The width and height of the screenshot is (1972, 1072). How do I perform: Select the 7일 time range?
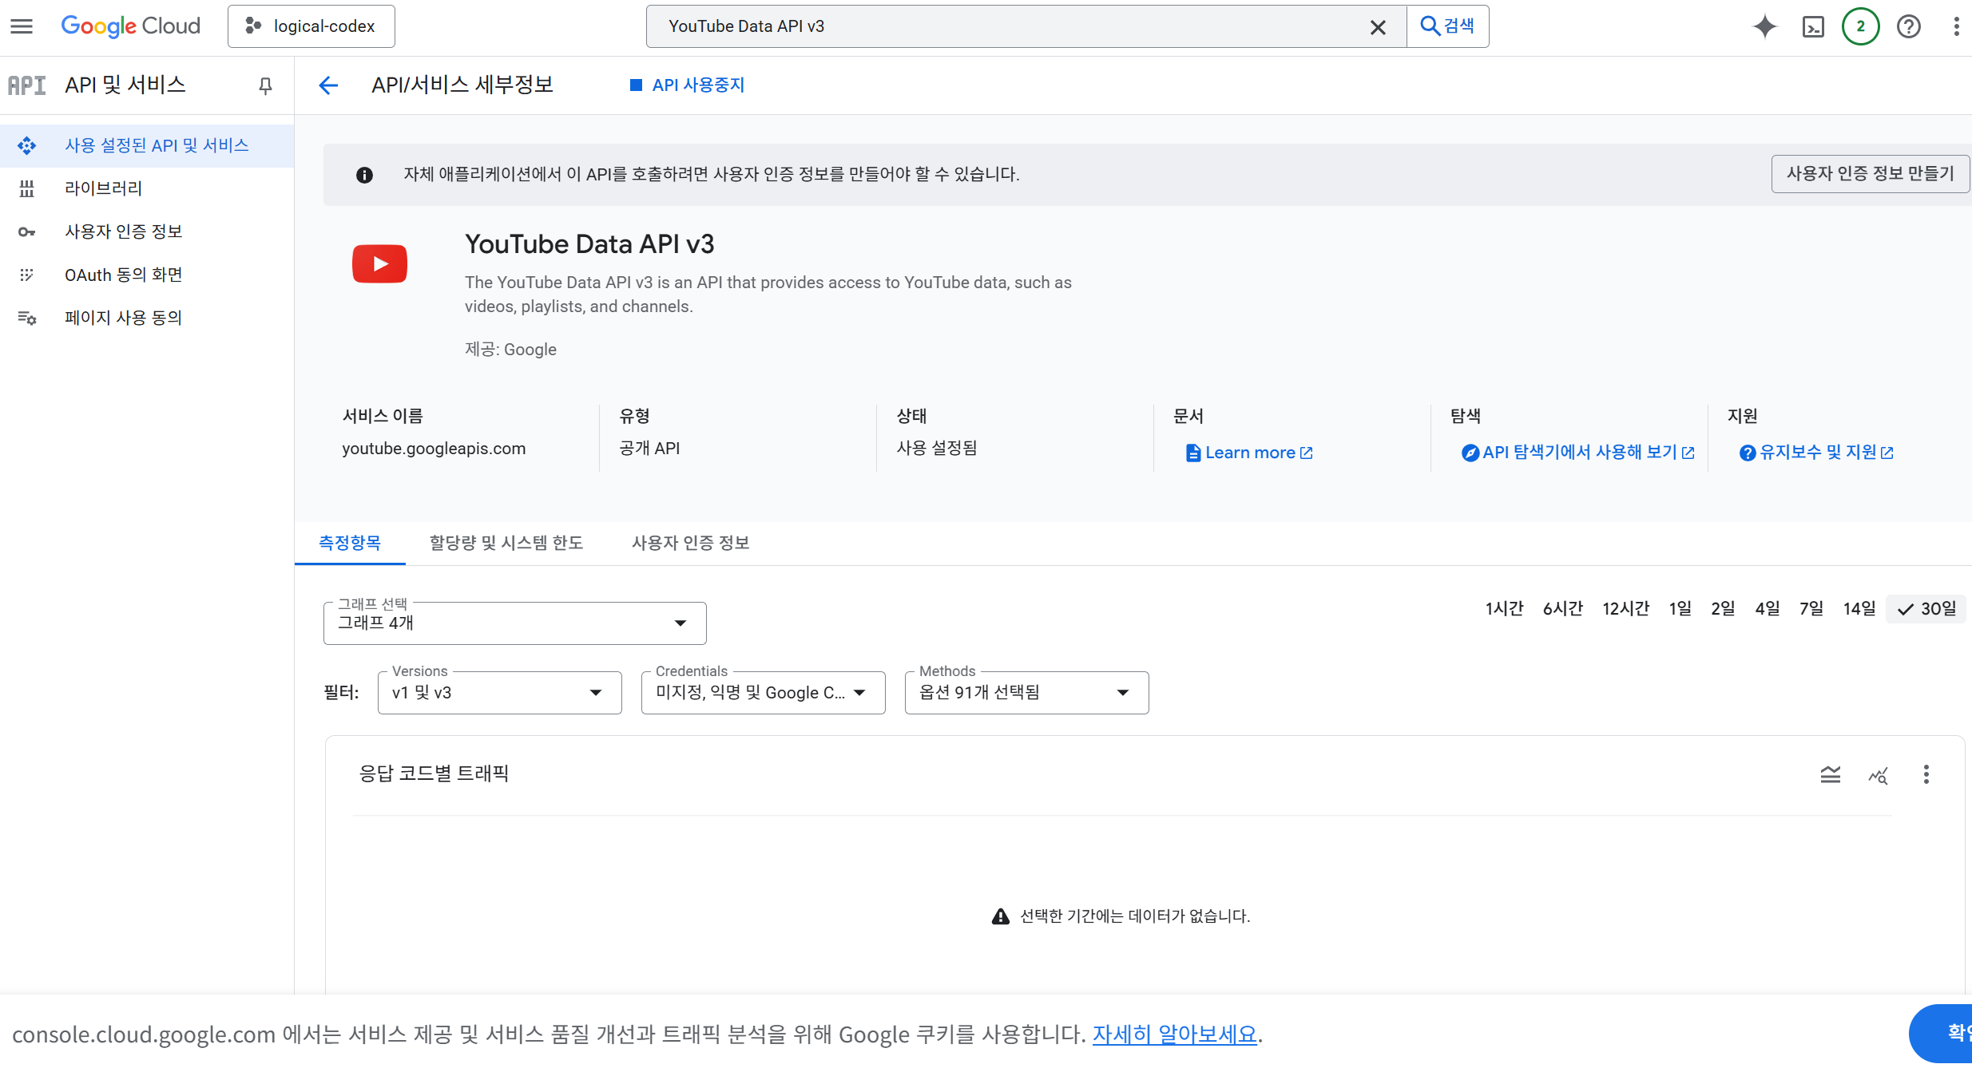tap(1811, 609)
